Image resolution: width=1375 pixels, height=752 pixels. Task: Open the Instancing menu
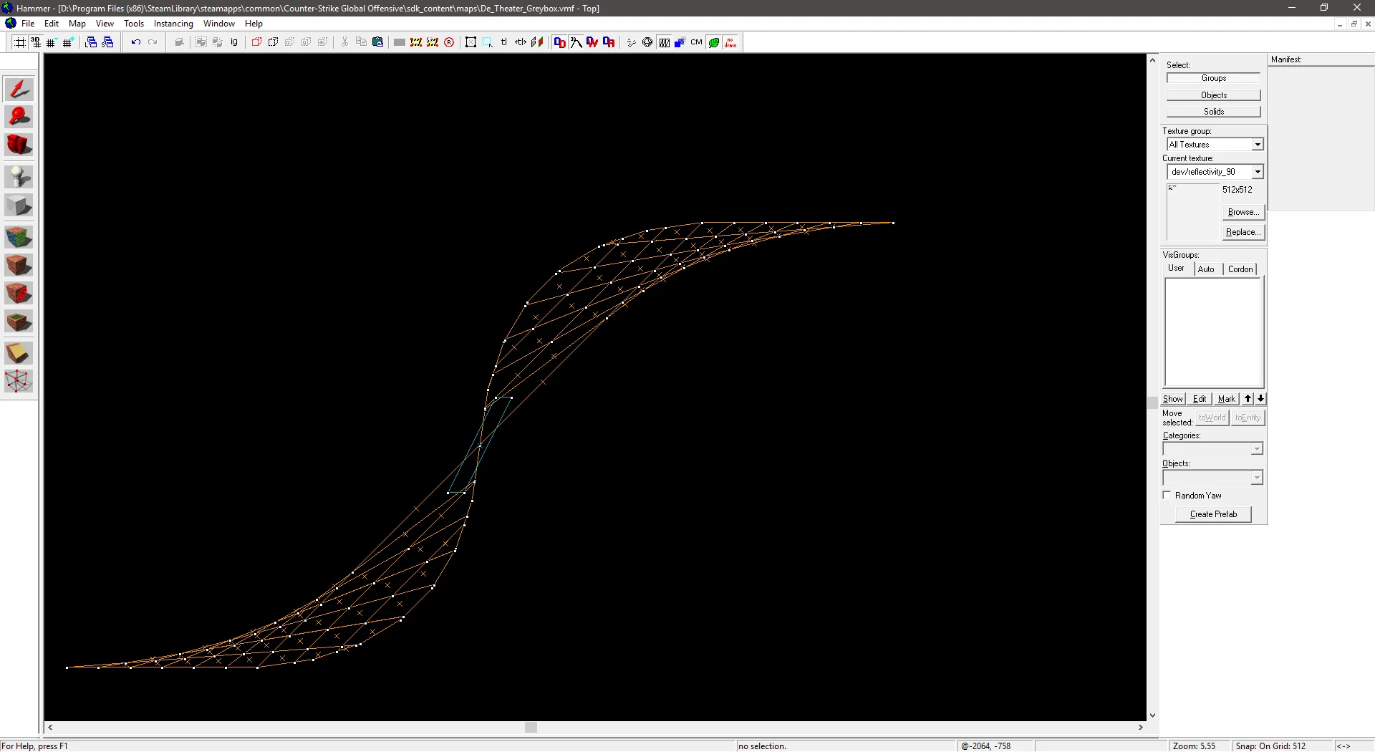[x=173, y=24]
